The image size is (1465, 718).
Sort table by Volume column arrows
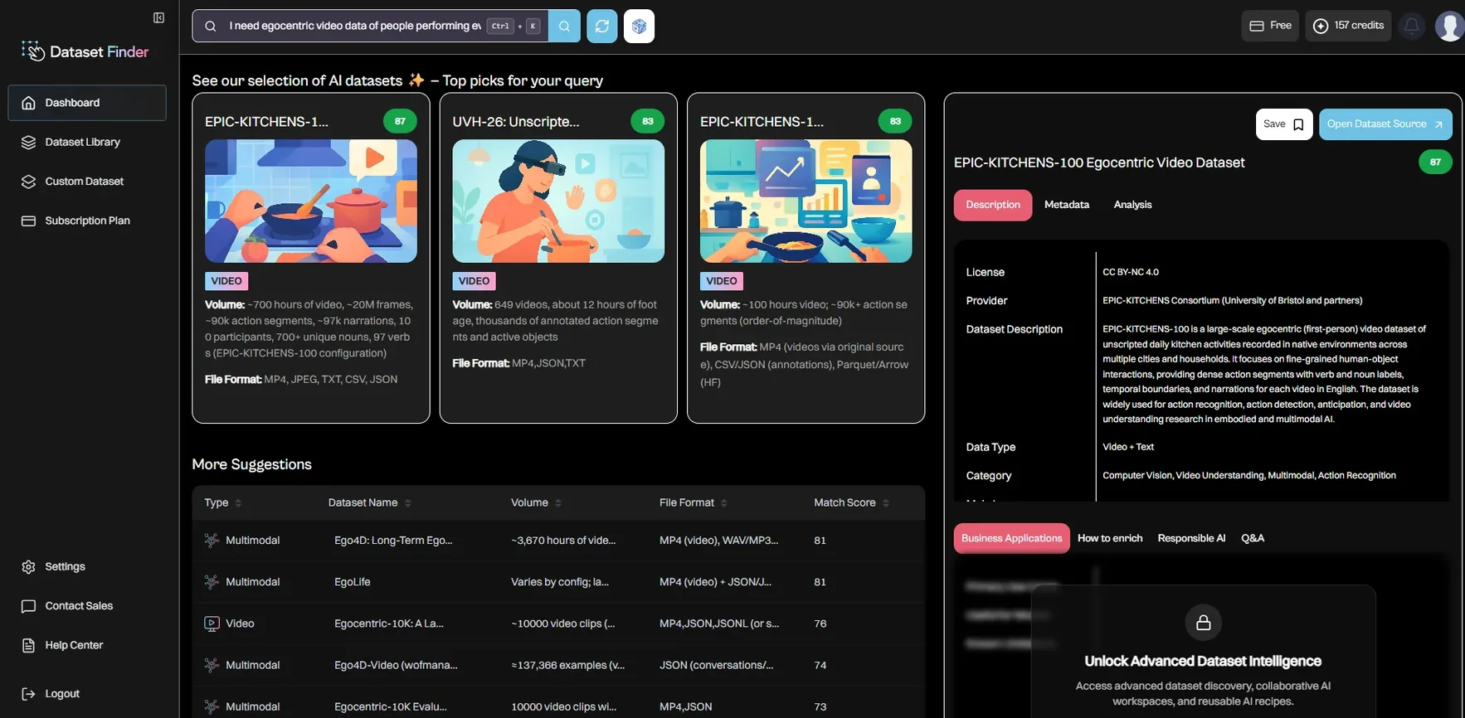[x=558, y=502]
